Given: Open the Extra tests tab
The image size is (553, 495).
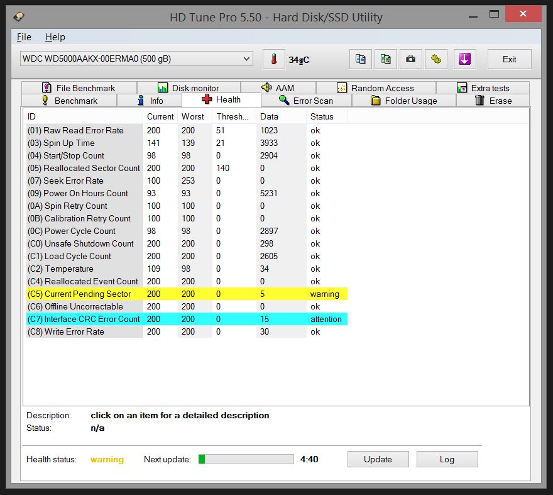Looking at the screenshot, I should coord(483,87).
